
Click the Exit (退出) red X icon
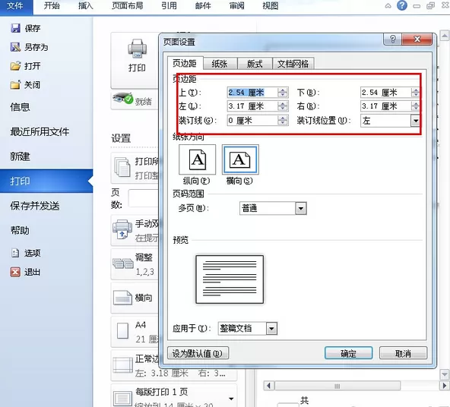[x=15, y=272]
